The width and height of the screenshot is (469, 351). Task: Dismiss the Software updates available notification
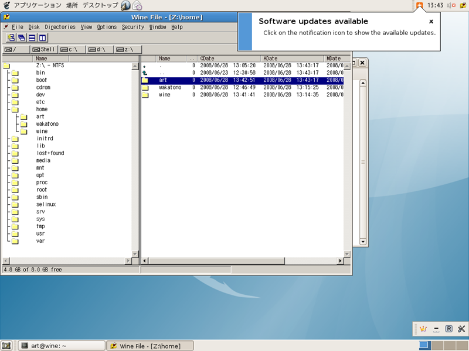pyautogui.click(x=431, y=21)
